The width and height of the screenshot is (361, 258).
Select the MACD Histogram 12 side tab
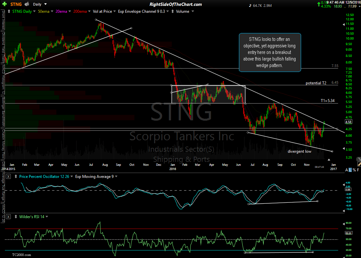click(x=3, y=79)
